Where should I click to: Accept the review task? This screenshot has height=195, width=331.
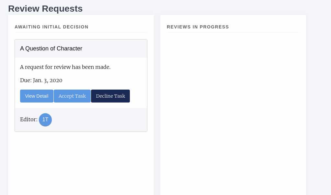[72, 96]
